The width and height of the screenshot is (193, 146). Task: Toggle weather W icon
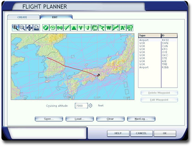tap(109, 28)
